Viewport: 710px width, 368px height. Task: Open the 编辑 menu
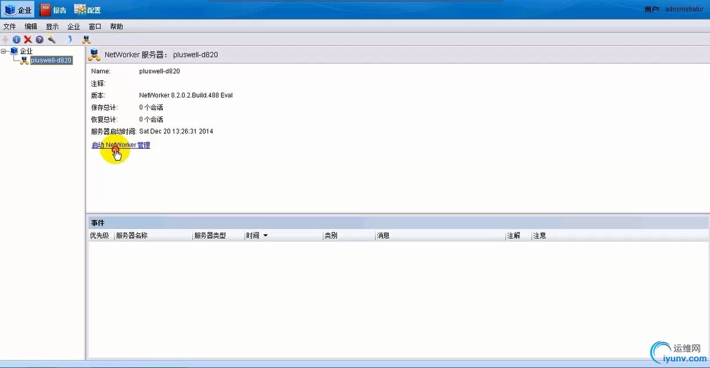pos(31,27)
